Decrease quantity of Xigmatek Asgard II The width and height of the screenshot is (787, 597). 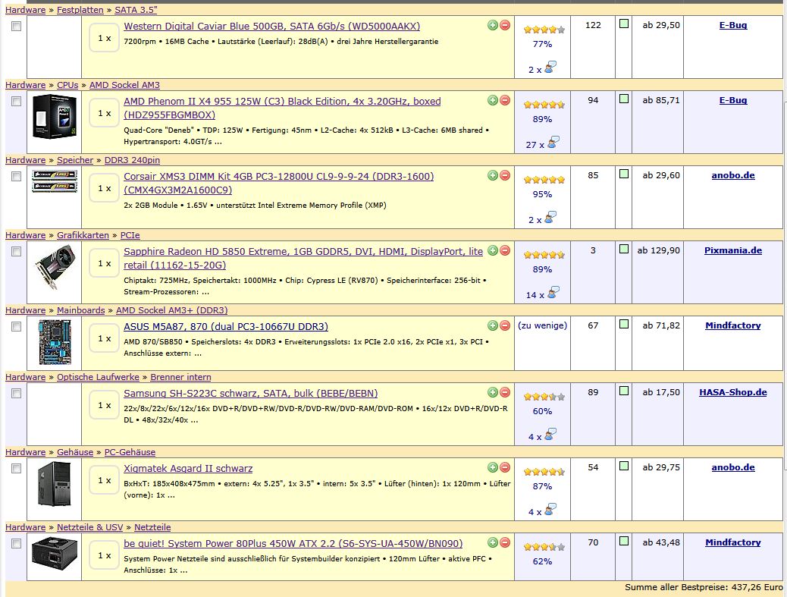[505, 467]
